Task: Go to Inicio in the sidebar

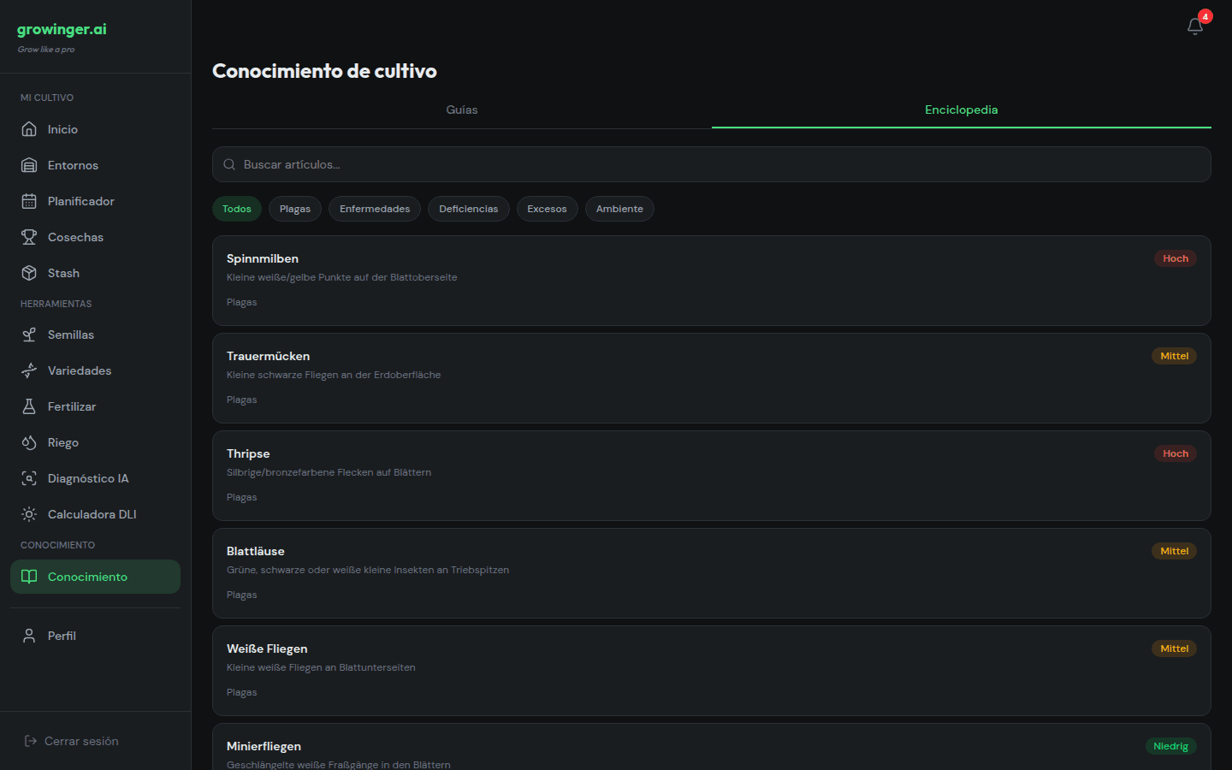Action: [x=95, y=129]
